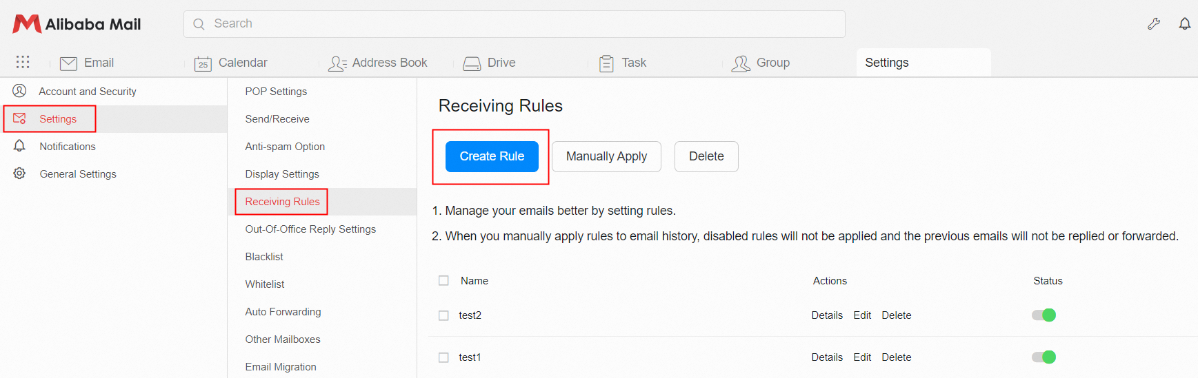This screenshot has height=378, width=1198.
Task: Click the Drive icon
Action: pos(472,63)
